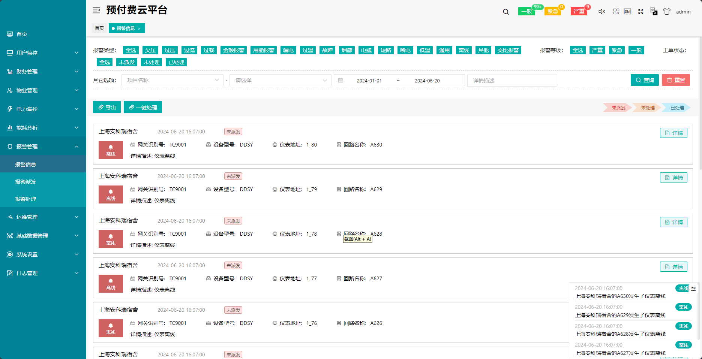Screen dimensions: 702x359
Task: Open theme skin shirt icon
Action: point(667,12)
